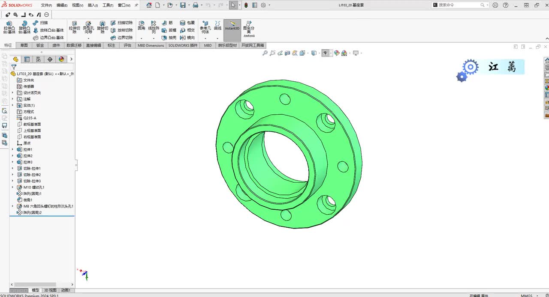Select the 旋转切除 revolved cut tool
The image size is (549, 297).
(x=102, y=27)
